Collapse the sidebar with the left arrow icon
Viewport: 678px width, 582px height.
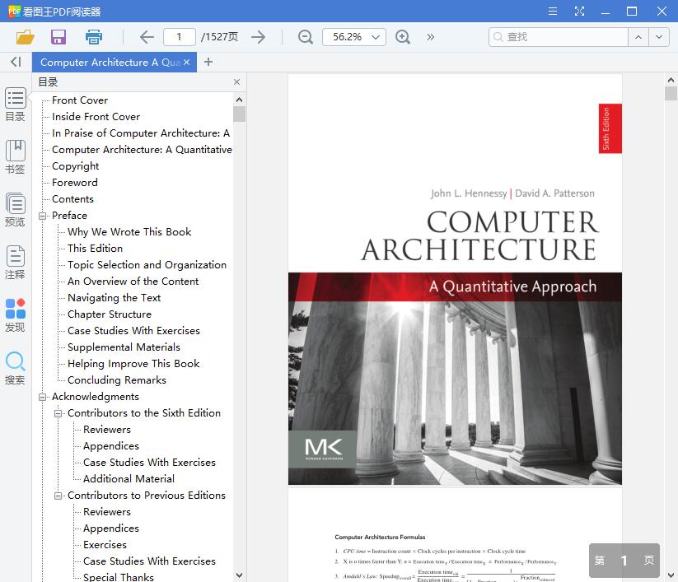[x=16, y=63]
